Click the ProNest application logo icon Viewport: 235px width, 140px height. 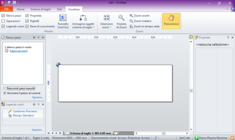point(2,3)
